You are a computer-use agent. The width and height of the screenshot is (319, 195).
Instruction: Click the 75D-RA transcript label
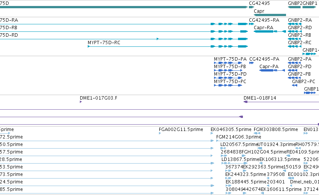9,20
